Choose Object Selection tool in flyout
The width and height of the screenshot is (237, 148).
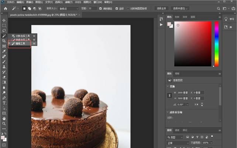click(x=23, y=36)
